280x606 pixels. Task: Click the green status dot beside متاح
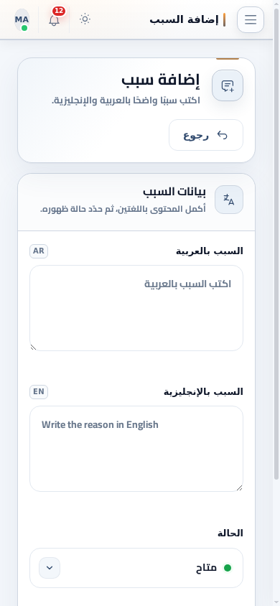(228, 568)
